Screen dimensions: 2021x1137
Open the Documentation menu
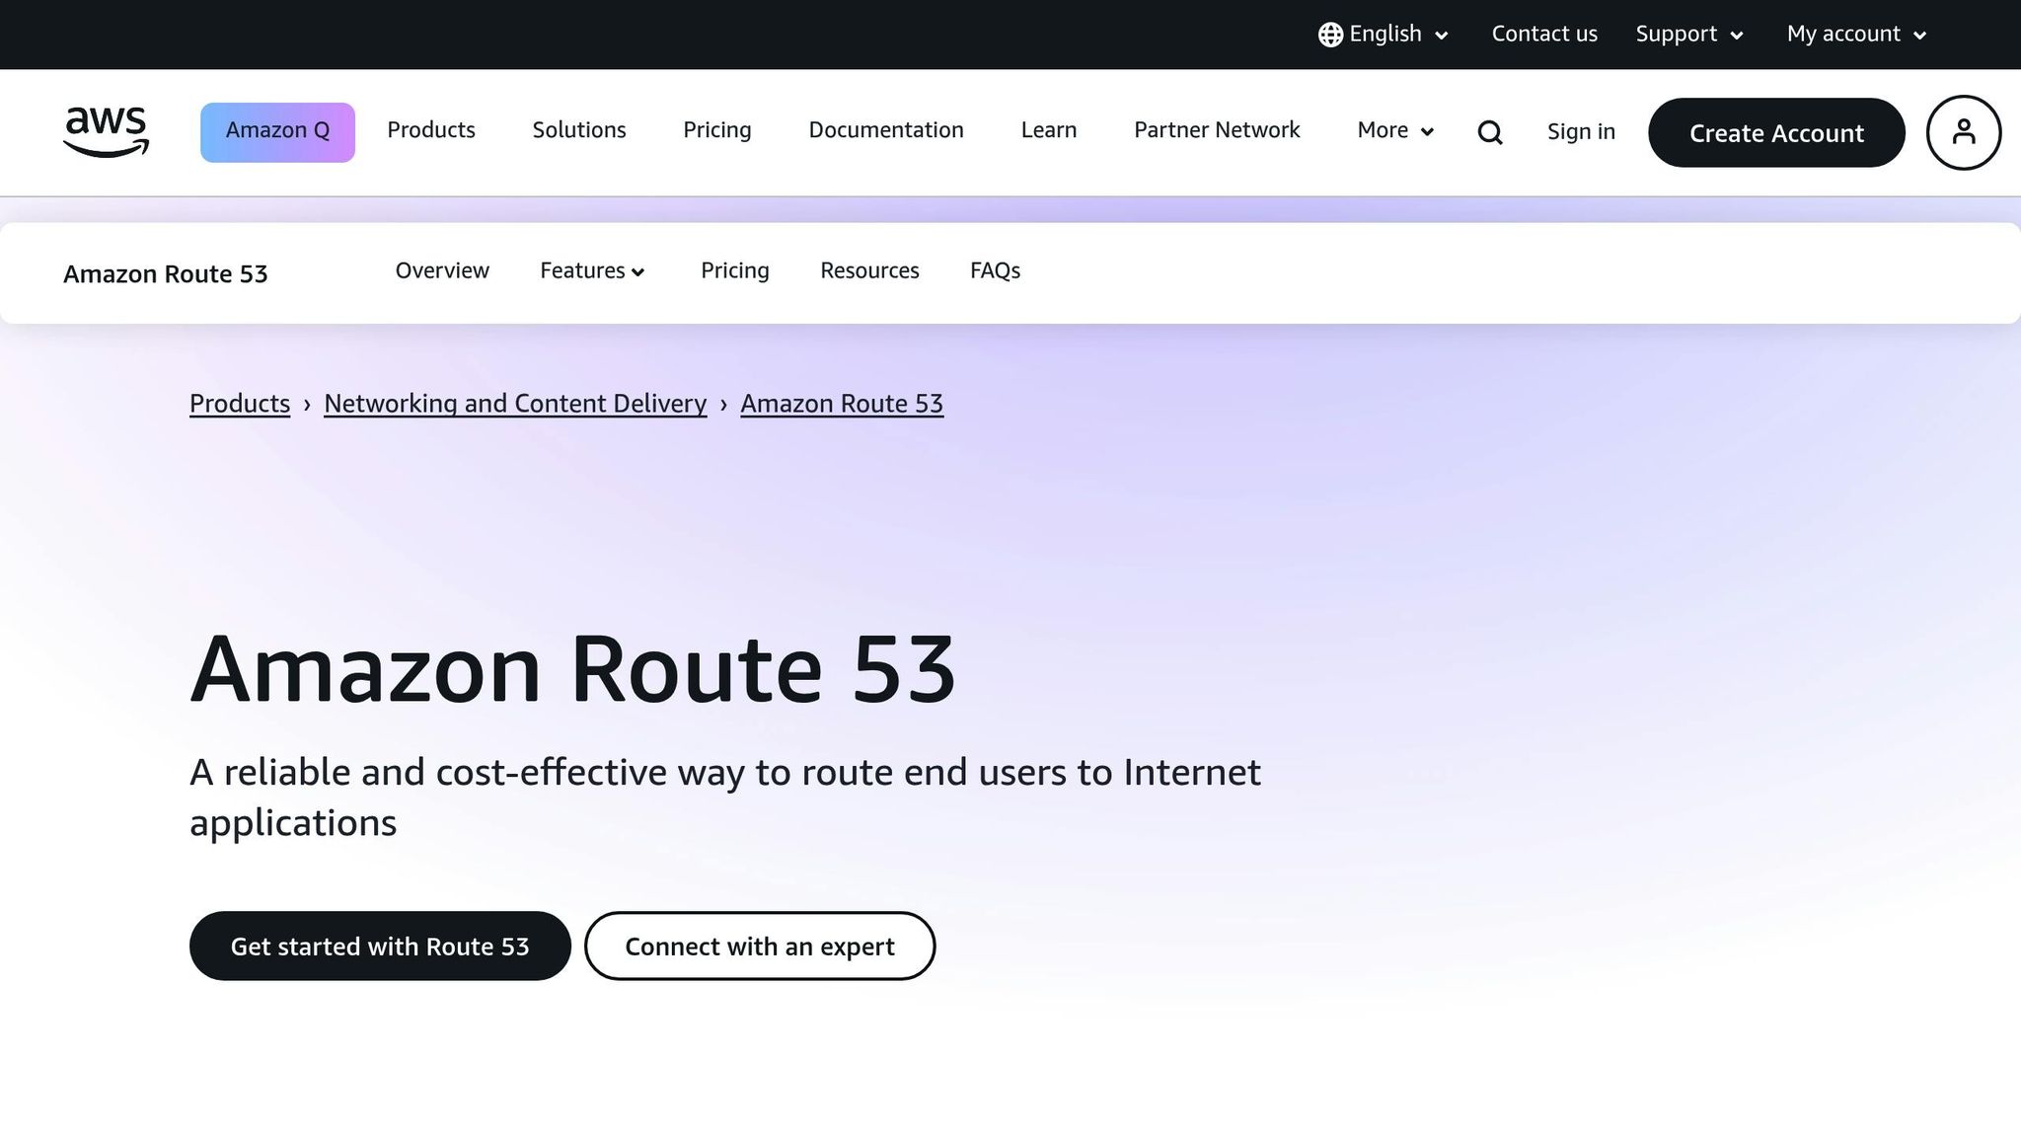(886, 130)
